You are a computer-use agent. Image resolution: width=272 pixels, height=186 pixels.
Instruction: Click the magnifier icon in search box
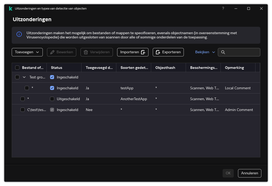(223, 52)
